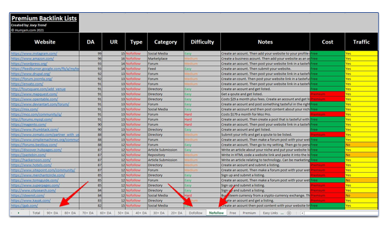
Task: Click the Premium Backlink Lists title
Action: pos(44,18)
